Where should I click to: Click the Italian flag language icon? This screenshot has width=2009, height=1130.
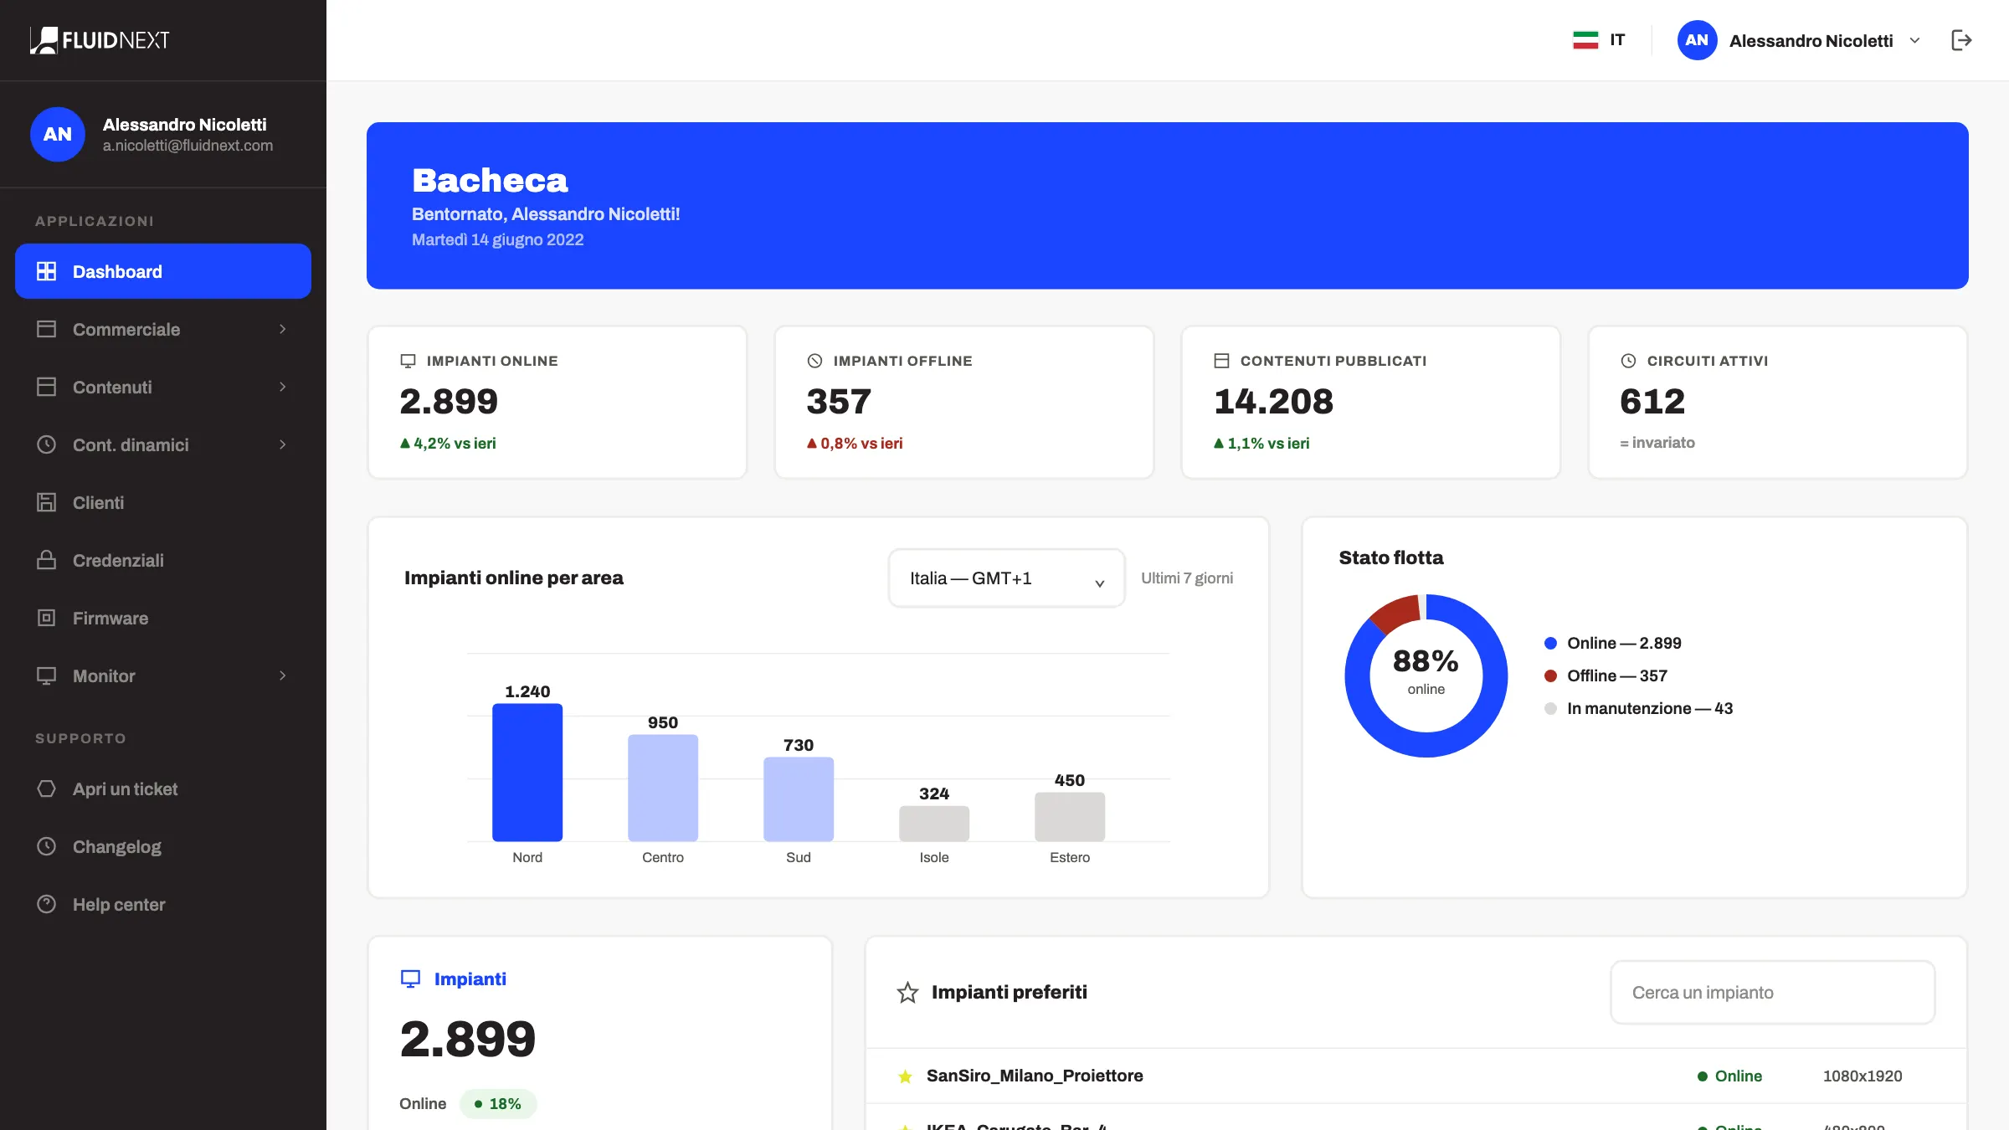[1585, 40]
